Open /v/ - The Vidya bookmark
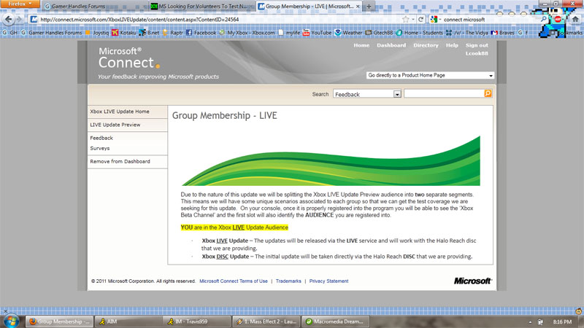The image size is (584, 328). (x=466, y=33)
